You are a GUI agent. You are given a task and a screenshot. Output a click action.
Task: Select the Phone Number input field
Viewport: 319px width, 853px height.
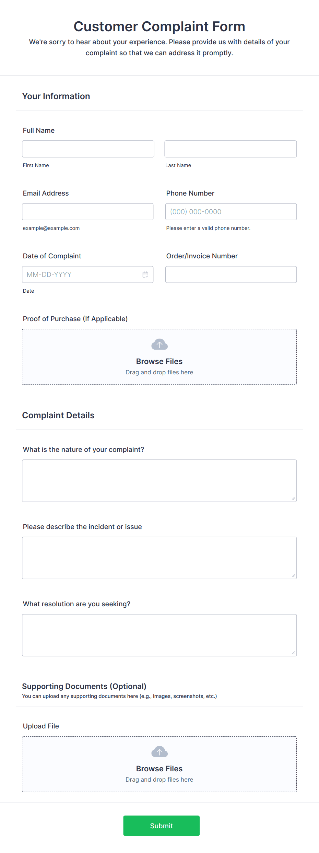coord(231,211)
